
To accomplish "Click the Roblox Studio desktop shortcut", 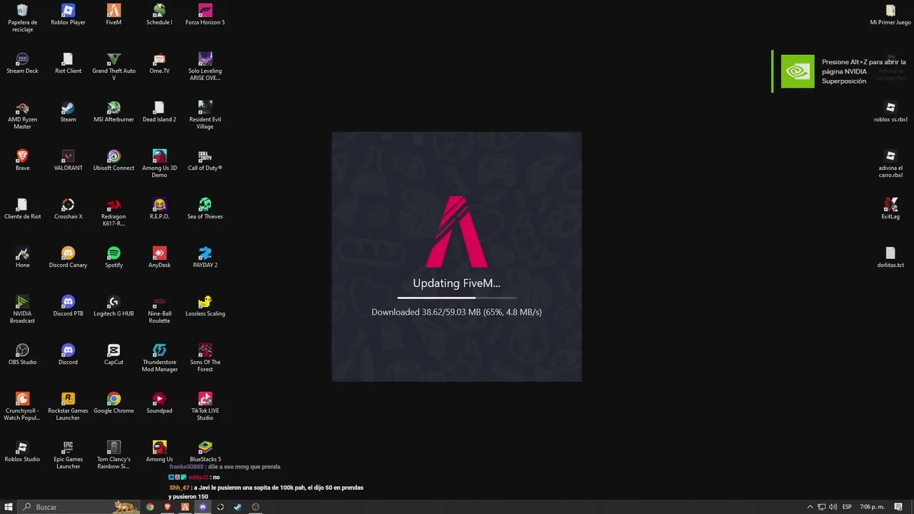I will coord(22,451).
